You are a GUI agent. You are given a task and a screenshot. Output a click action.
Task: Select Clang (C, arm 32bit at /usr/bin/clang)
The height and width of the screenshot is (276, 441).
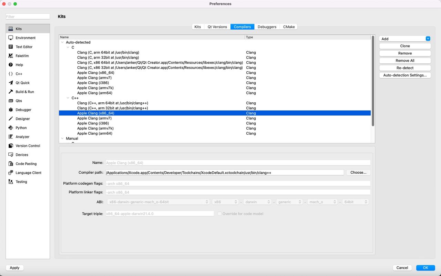[x=108, y=58]
